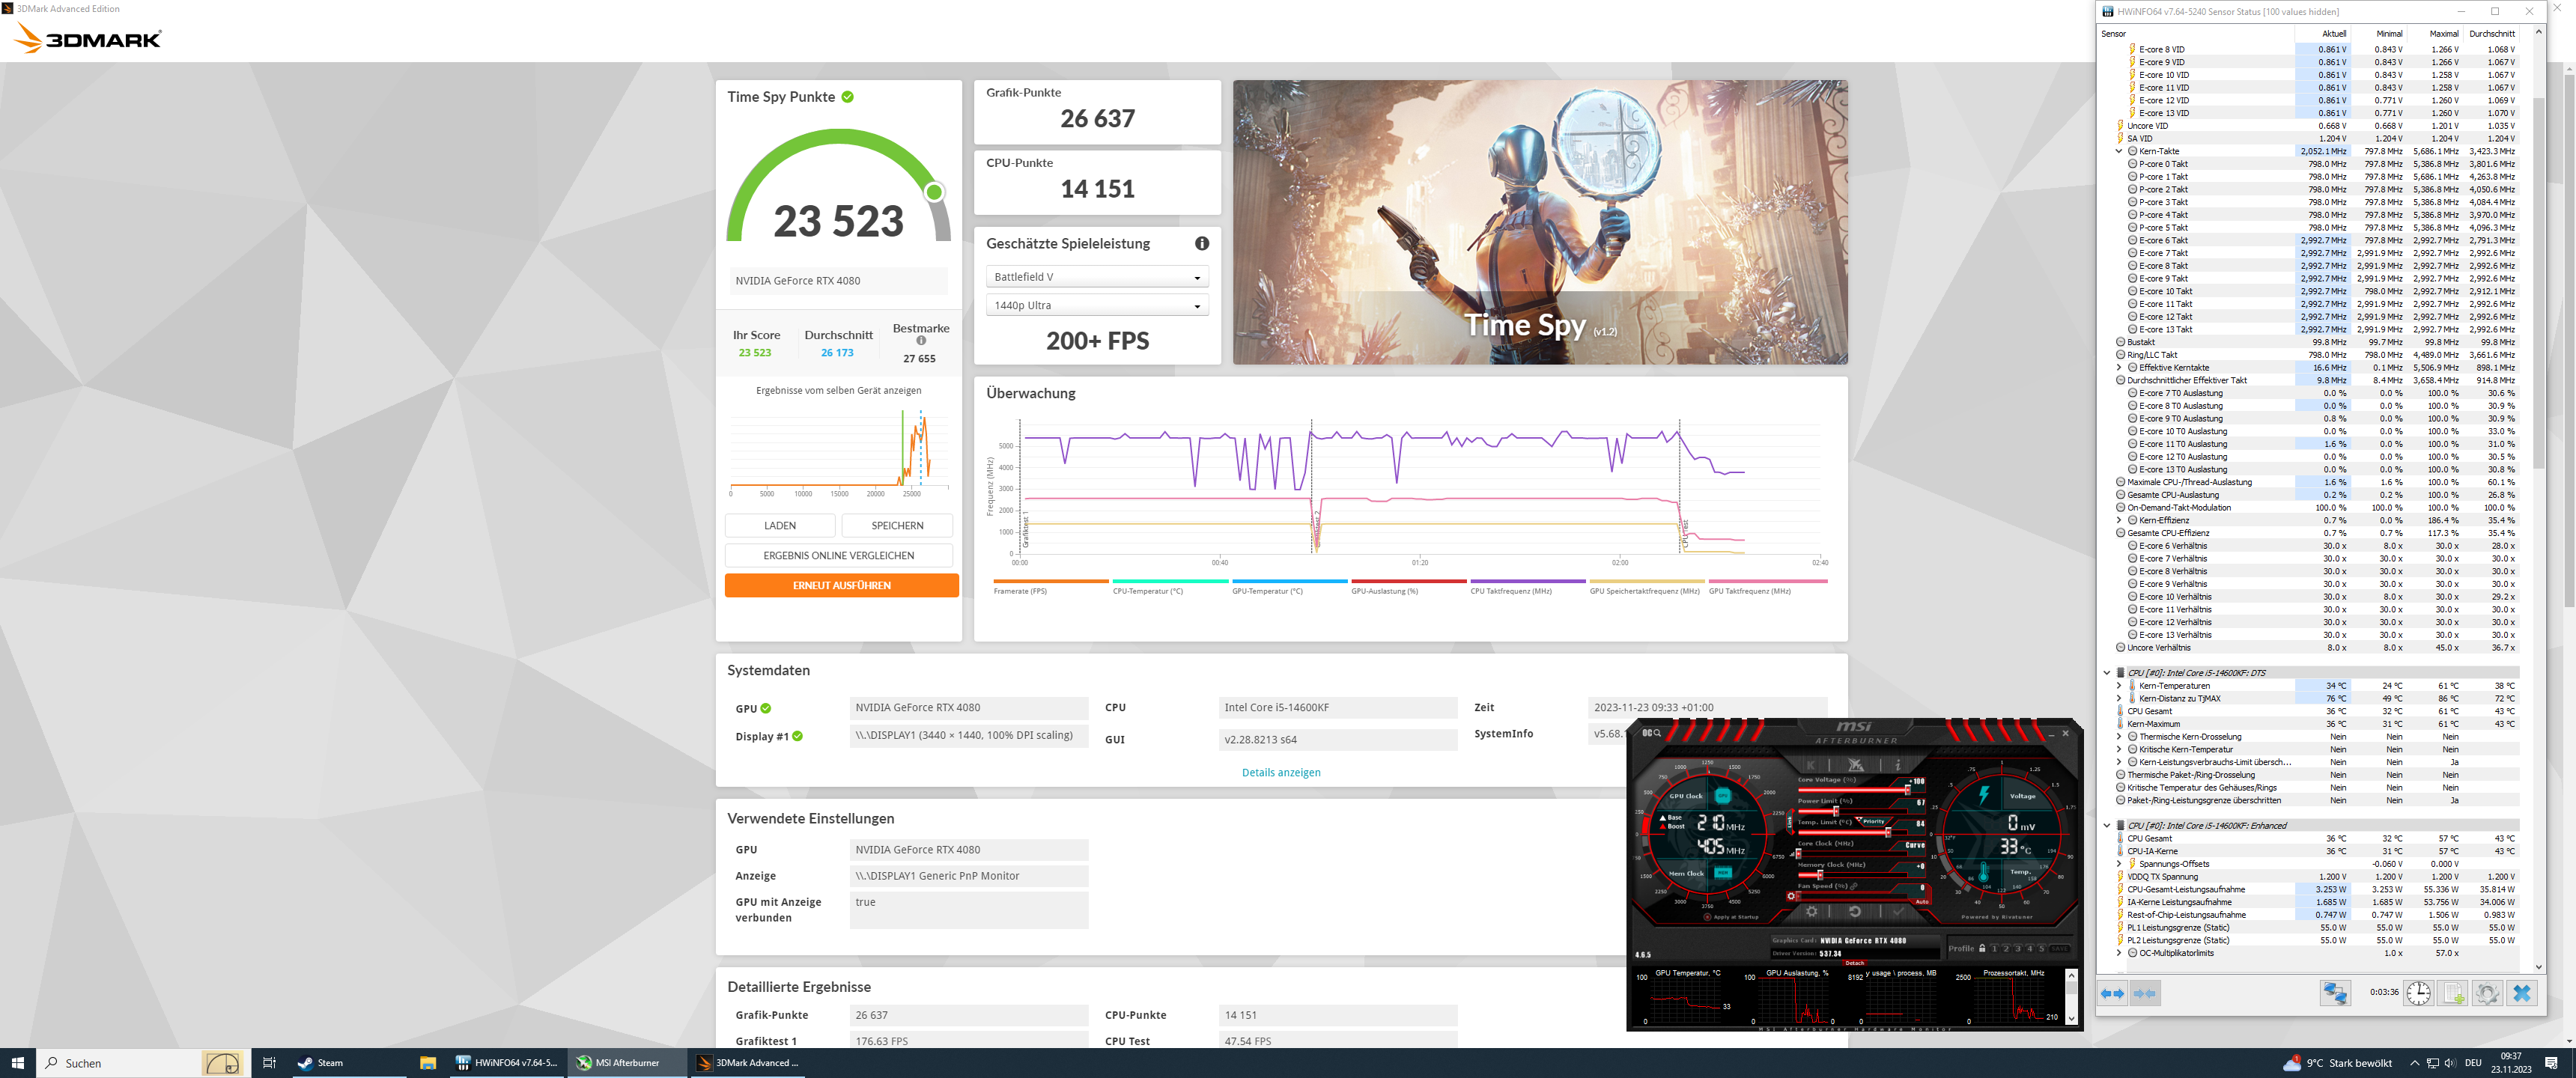Image resolution: width=2576 pixels, height=1078 pixels.
Task: Open the 1440p Ultra resolution dropdown
Action: [x=1097, y=306]
